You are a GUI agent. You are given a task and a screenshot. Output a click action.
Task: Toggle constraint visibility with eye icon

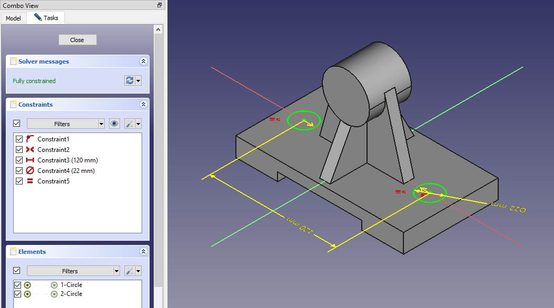(114, 124)
